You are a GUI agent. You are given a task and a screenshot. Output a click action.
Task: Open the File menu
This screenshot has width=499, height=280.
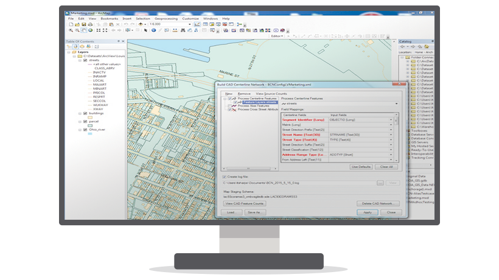tap(71, 18)
